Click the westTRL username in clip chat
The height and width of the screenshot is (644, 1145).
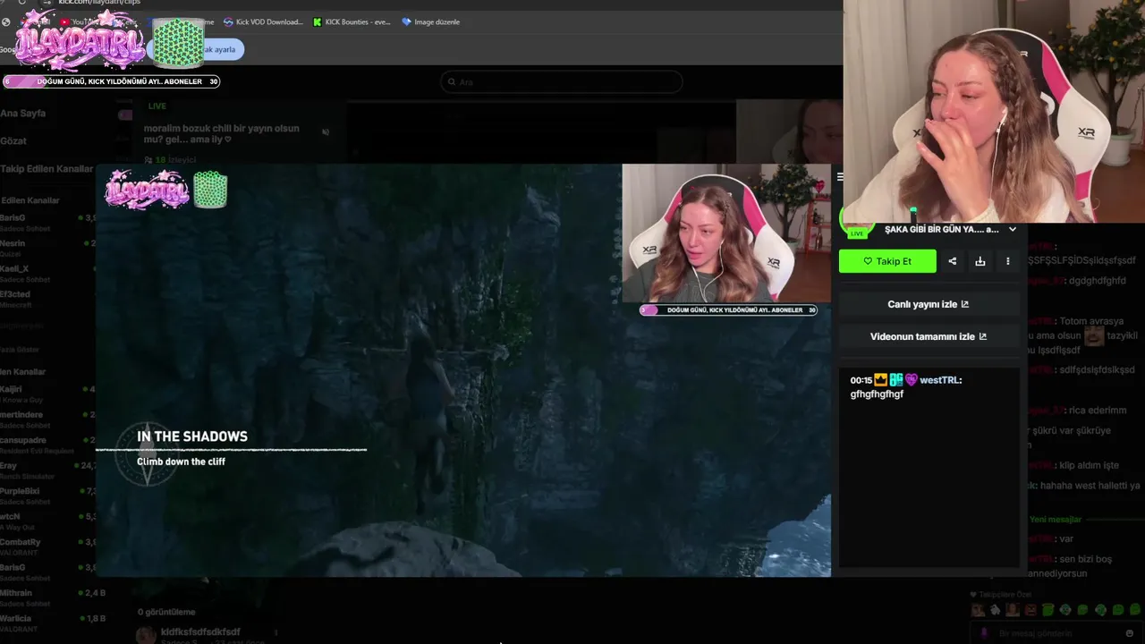click(940, 380)
